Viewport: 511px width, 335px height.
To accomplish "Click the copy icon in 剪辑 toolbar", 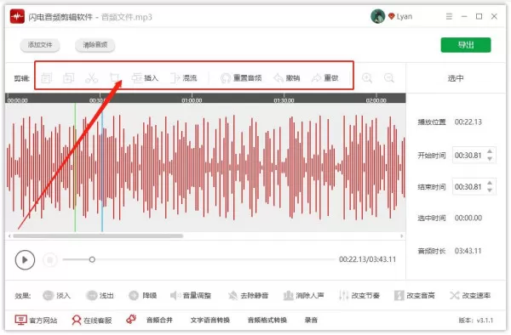I will [x=46, y=78].
